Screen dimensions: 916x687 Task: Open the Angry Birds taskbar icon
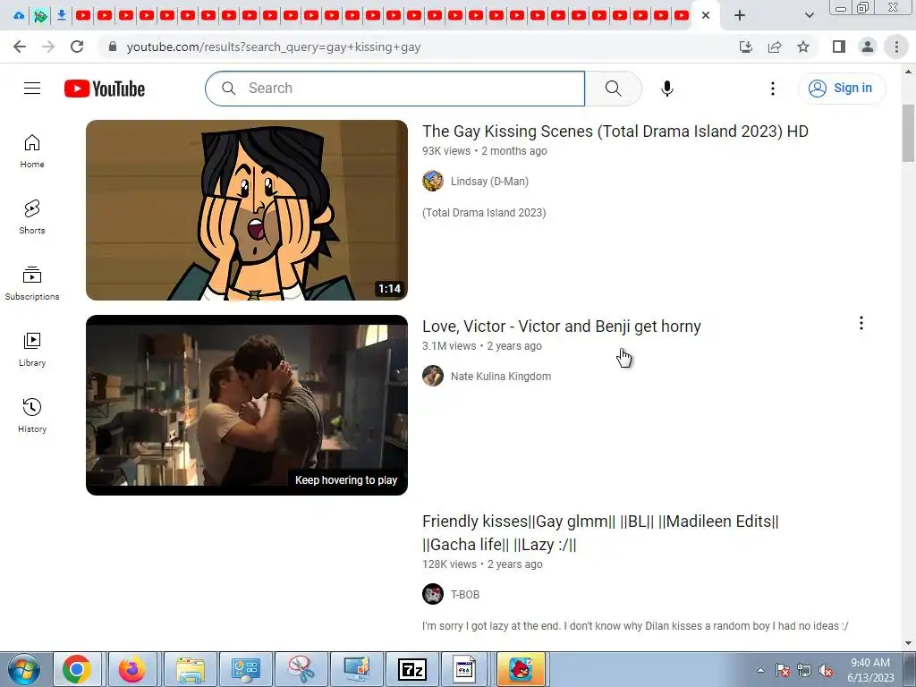pos(521,669)
